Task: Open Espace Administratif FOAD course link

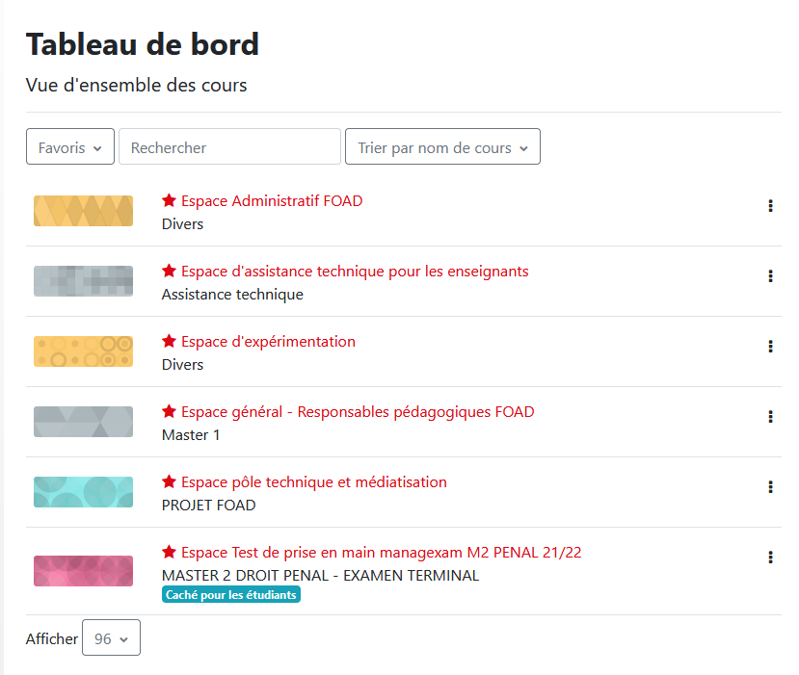Action: click(272, 201)
